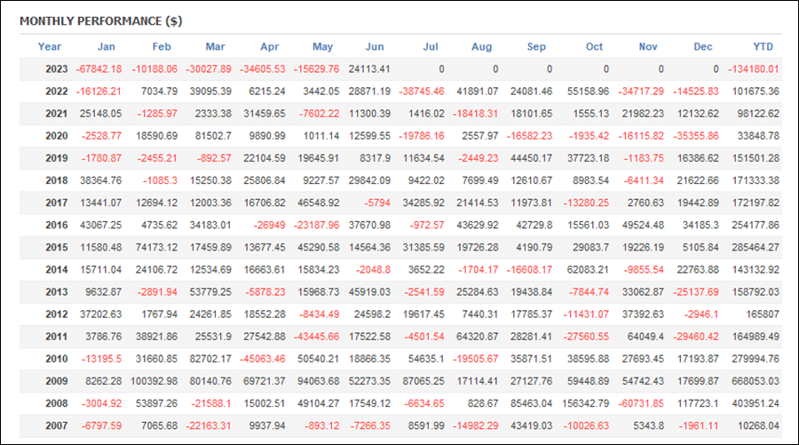
Task: Click the 2009 year row label
Action: point(57,381)
